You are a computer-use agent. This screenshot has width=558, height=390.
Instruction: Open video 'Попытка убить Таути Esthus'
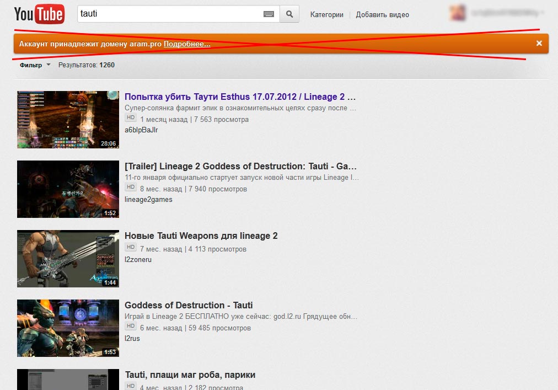pos(240,97)
